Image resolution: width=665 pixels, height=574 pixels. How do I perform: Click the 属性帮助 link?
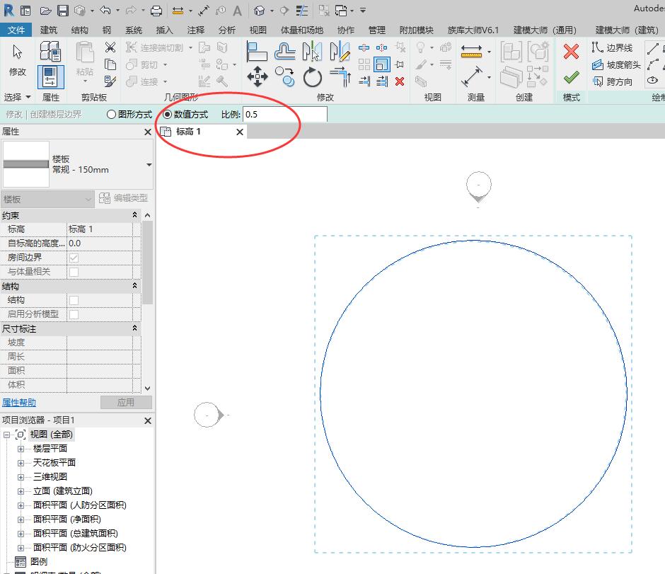click(19, 403)
